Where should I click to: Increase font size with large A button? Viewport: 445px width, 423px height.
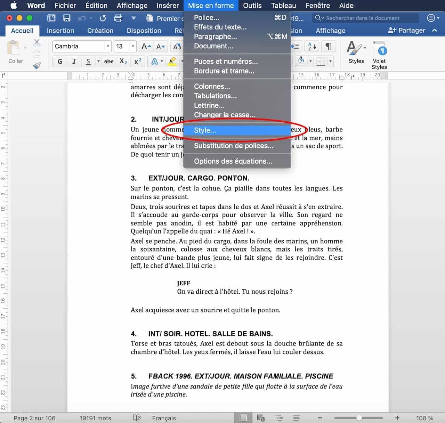point(146,46)
